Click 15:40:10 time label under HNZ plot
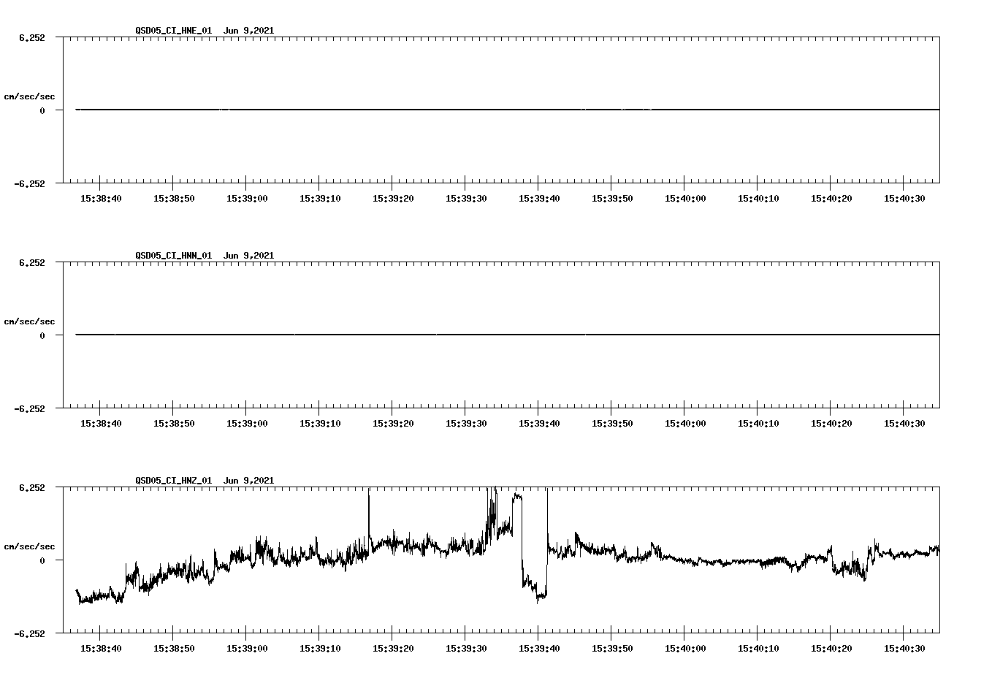 [x=758, y=649]
